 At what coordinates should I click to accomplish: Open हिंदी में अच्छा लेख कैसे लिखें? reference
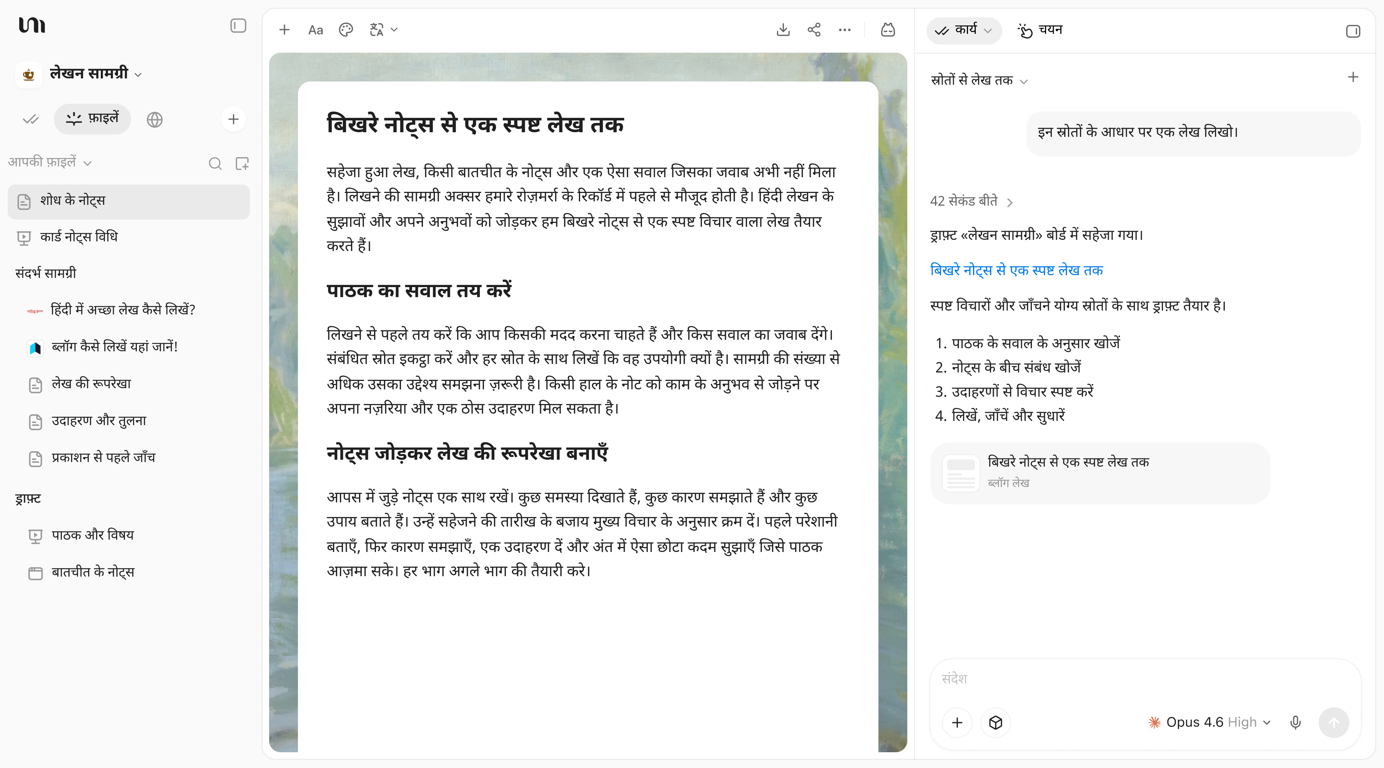128,310
